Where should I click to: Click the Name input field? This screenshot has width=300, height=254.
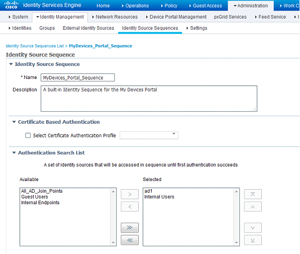(x=78, y=77)
